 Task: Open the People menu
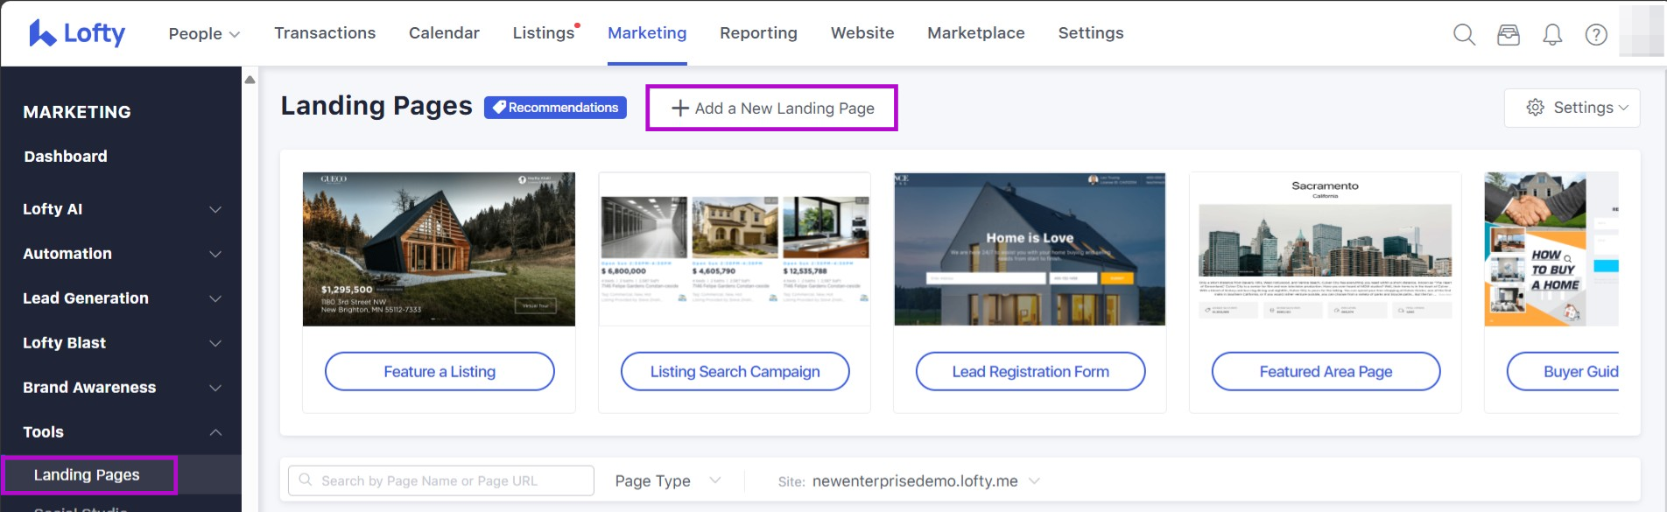click(203, 33)
